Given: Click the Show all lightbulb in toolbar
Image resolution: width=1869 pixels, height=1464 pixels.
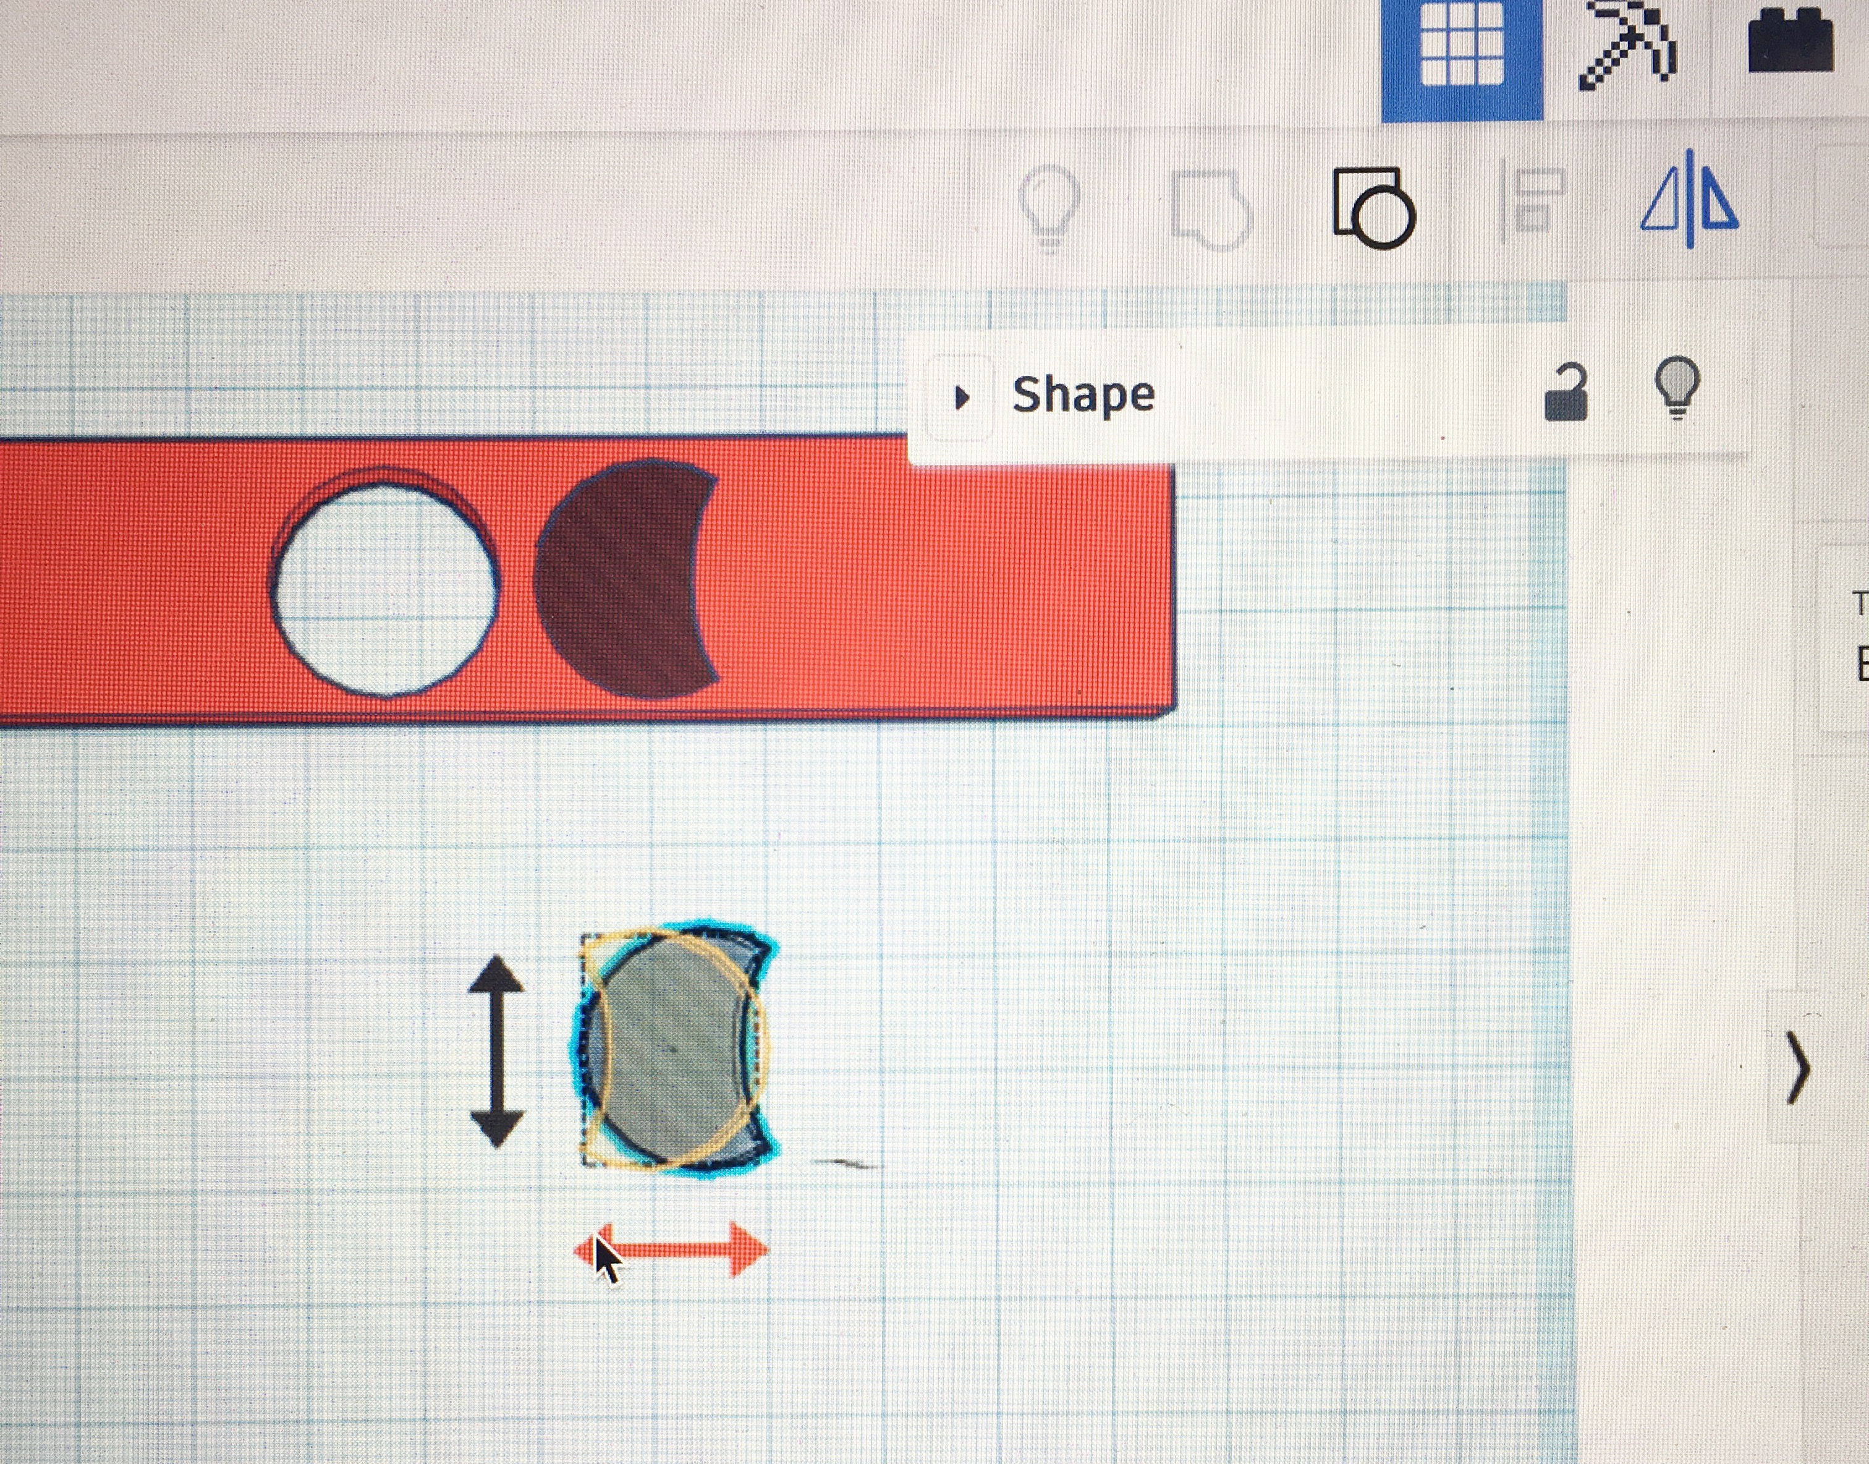Looking at the screenshot, I should click(1049, 208).
